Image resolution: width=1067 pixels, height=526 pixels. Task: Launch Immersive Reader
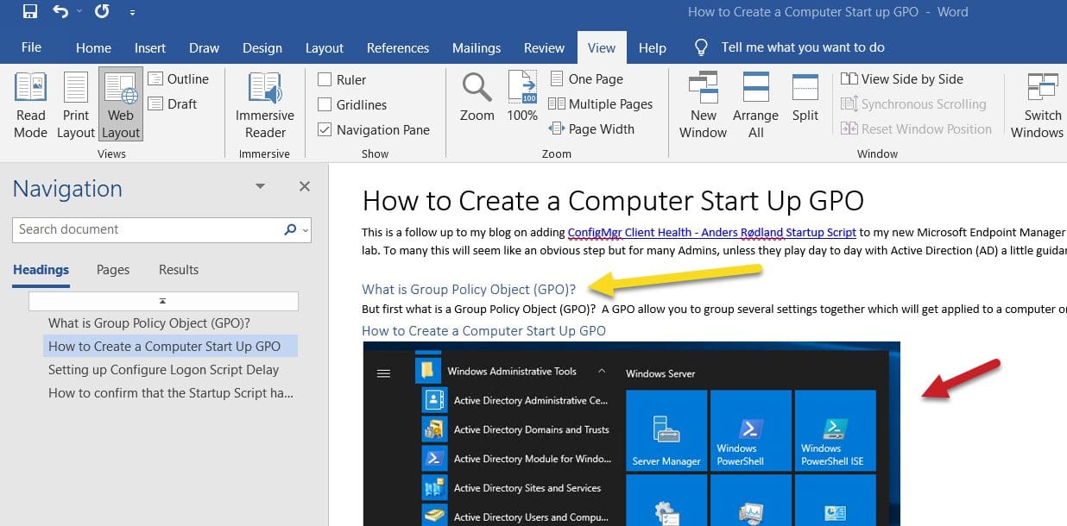[x=265, y=105]
